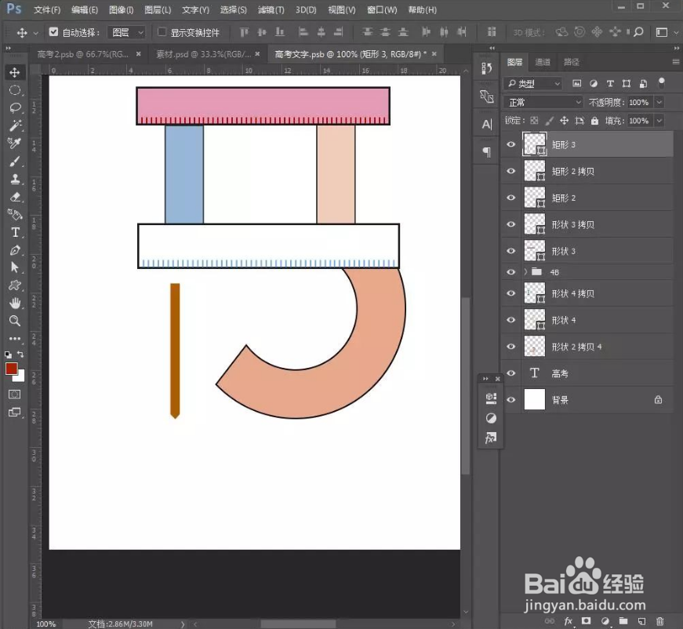Open the 不透明度 slider dropdown arrow
Image resolution: width=683 pixels, height=629 pixels.
(659, 103)
